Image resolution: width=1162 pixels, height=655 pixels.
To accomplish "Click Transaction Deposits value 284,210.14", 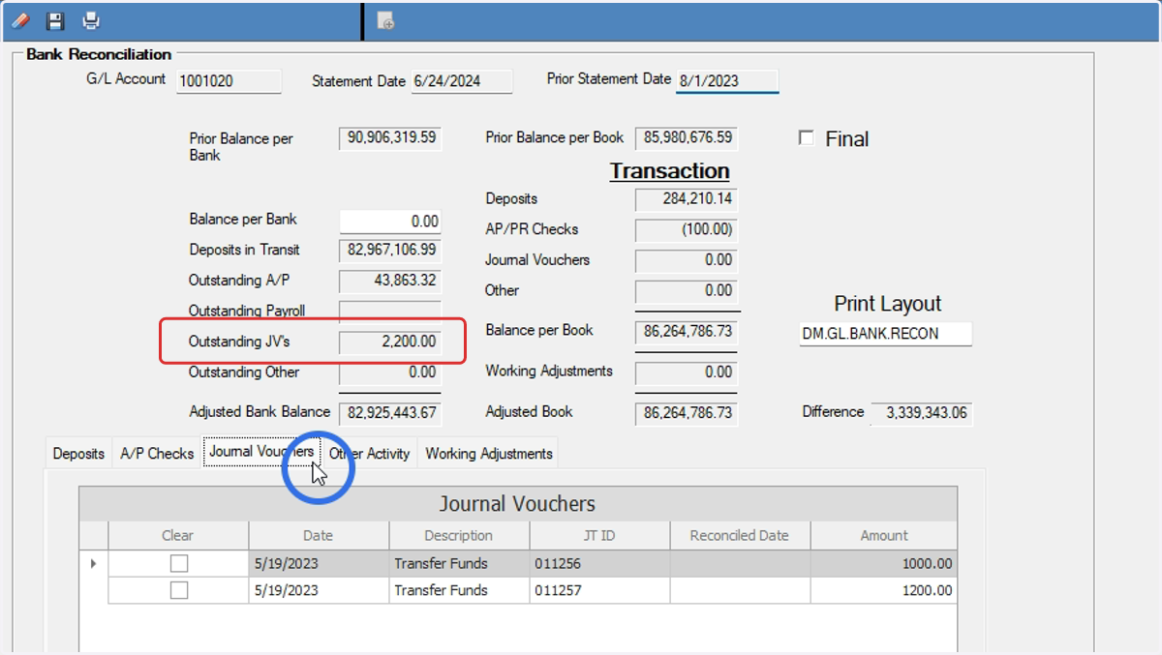I will pos(687,199).
